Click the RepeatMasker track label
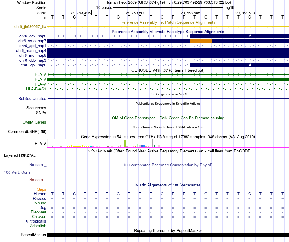 [33, 235]
